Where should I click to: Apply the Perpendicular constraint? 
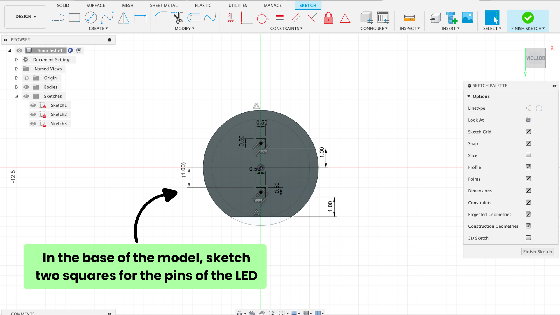[x=312, y=18]
